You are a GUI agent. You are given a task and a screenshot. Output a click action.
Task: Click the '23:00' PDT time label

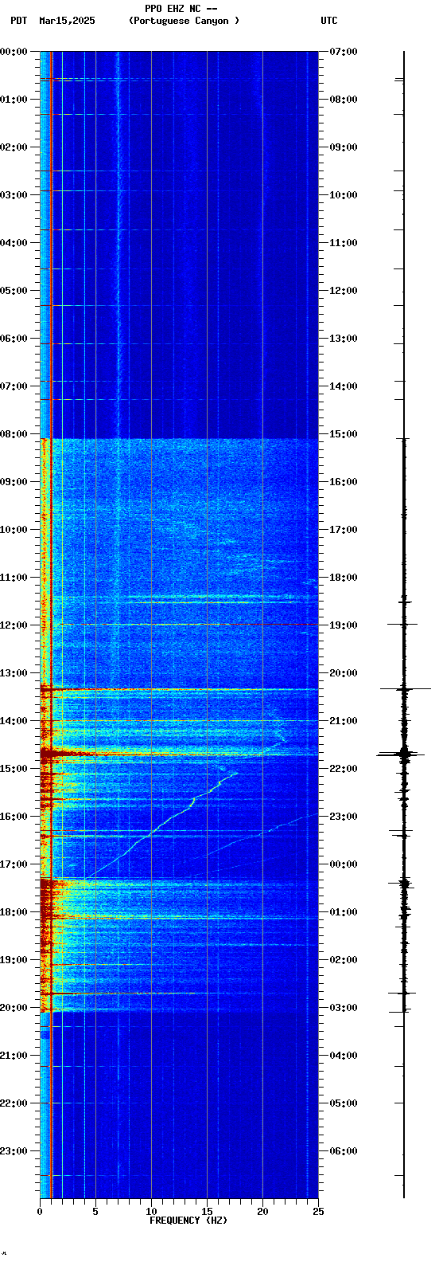[x=14, y=1151]
